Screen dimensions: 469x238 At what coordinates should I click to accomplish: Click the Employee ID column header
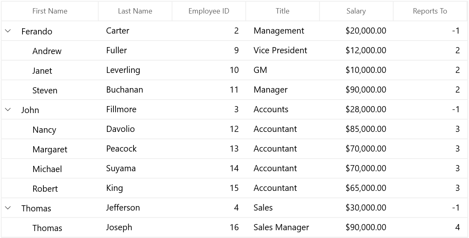tap(209, 11)
